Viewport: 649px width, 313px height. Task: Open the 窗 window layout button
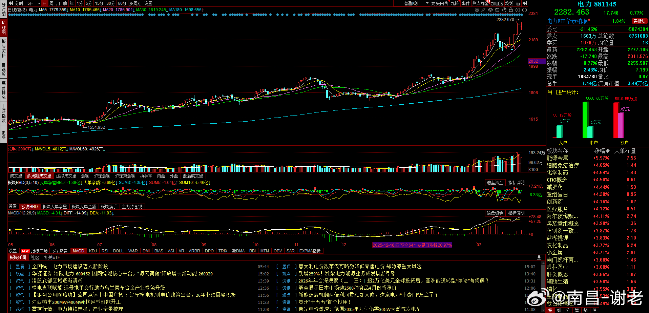pos(518,3)
